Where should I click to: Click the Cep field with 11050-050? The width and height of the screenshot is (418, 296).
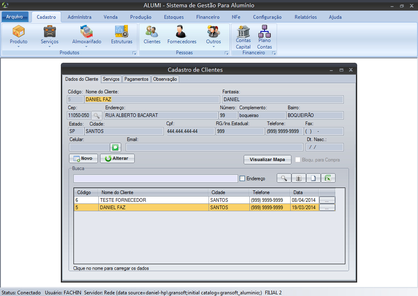pyautogui.click(x=79, y=115)
